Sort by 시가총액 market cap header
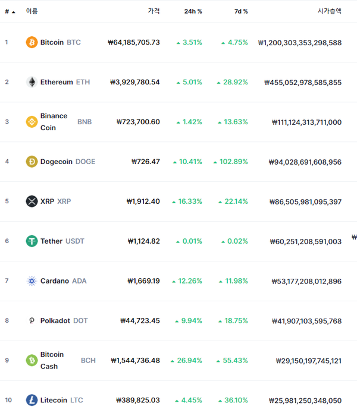 [x=330, y=11]
